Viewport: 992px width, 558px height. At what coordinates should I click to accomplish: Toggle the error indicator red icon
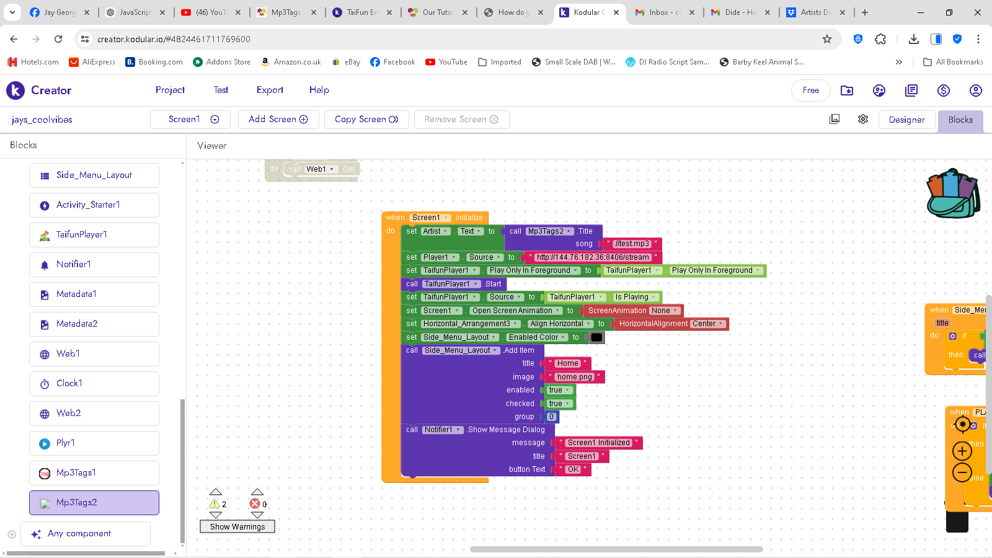(x=255, y=503)
